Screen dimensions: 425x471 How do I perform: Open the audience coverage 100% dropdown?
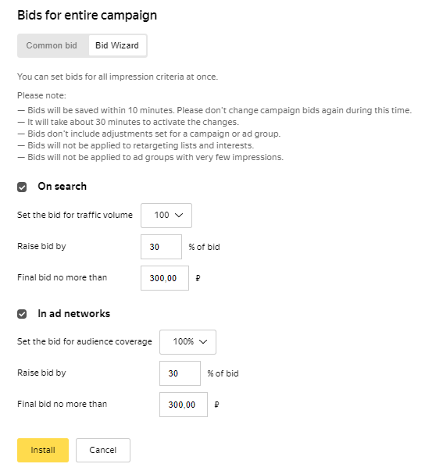click(x=187, y=342)
